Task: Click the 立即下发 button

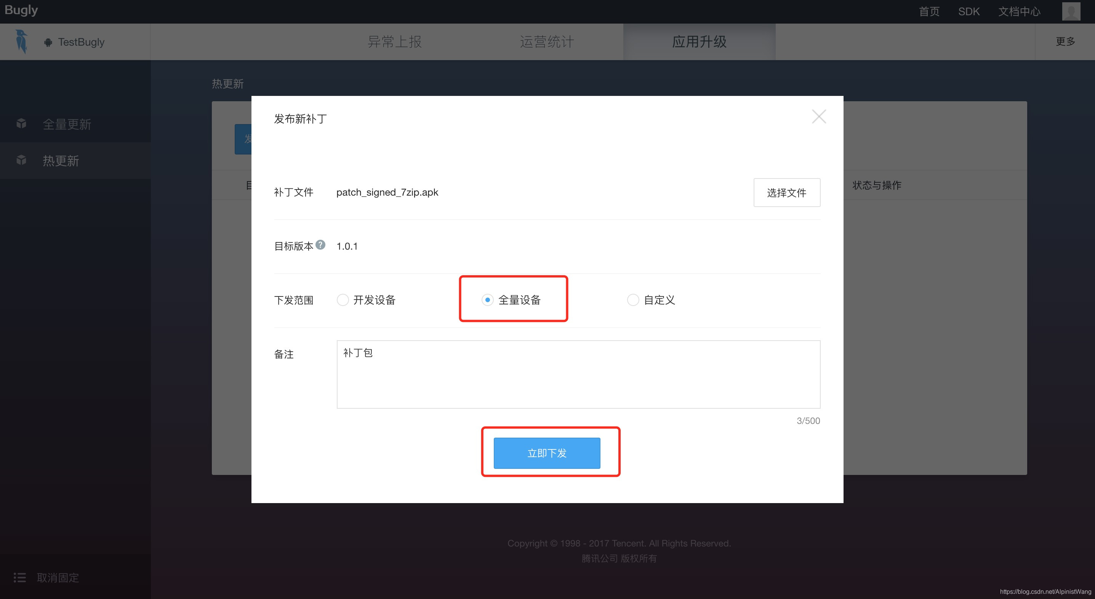Action: pyautogui.click(x=547, y=453)
